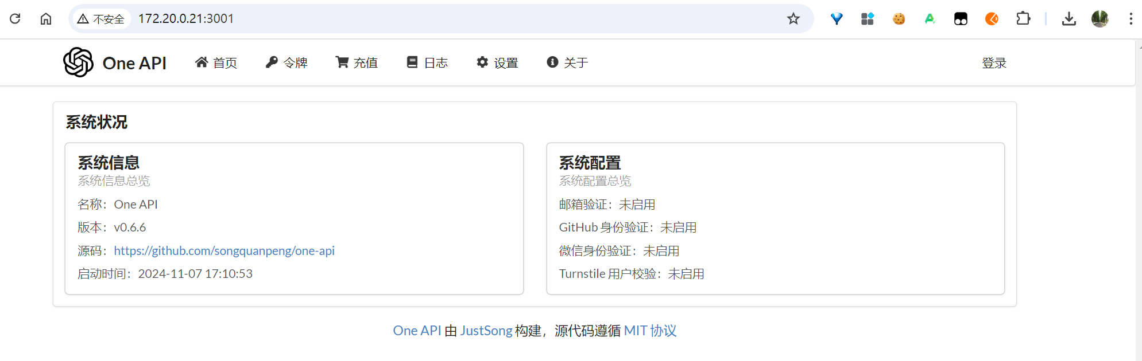This screenshot has width=1142, height=361.
Task: Open the grid-squares browser extension
Action: (868, 19)
